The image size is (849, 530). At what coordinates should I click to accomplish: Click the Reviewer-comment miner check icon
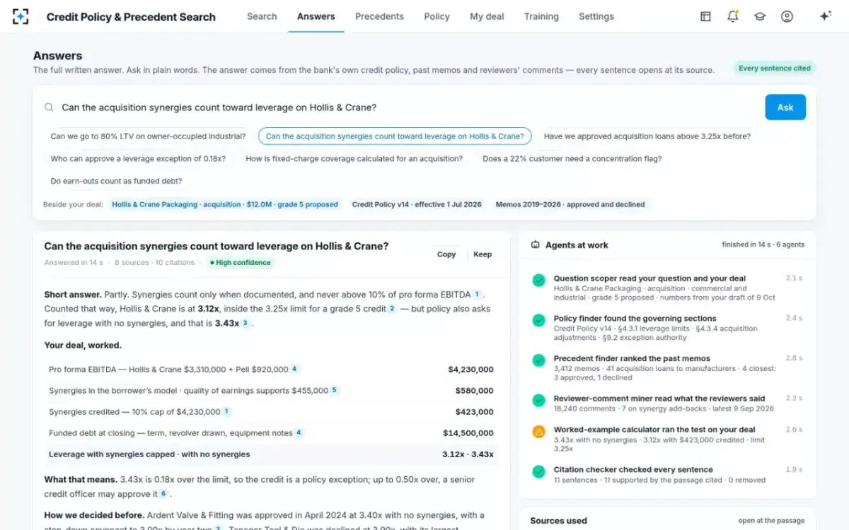[538, 400]
